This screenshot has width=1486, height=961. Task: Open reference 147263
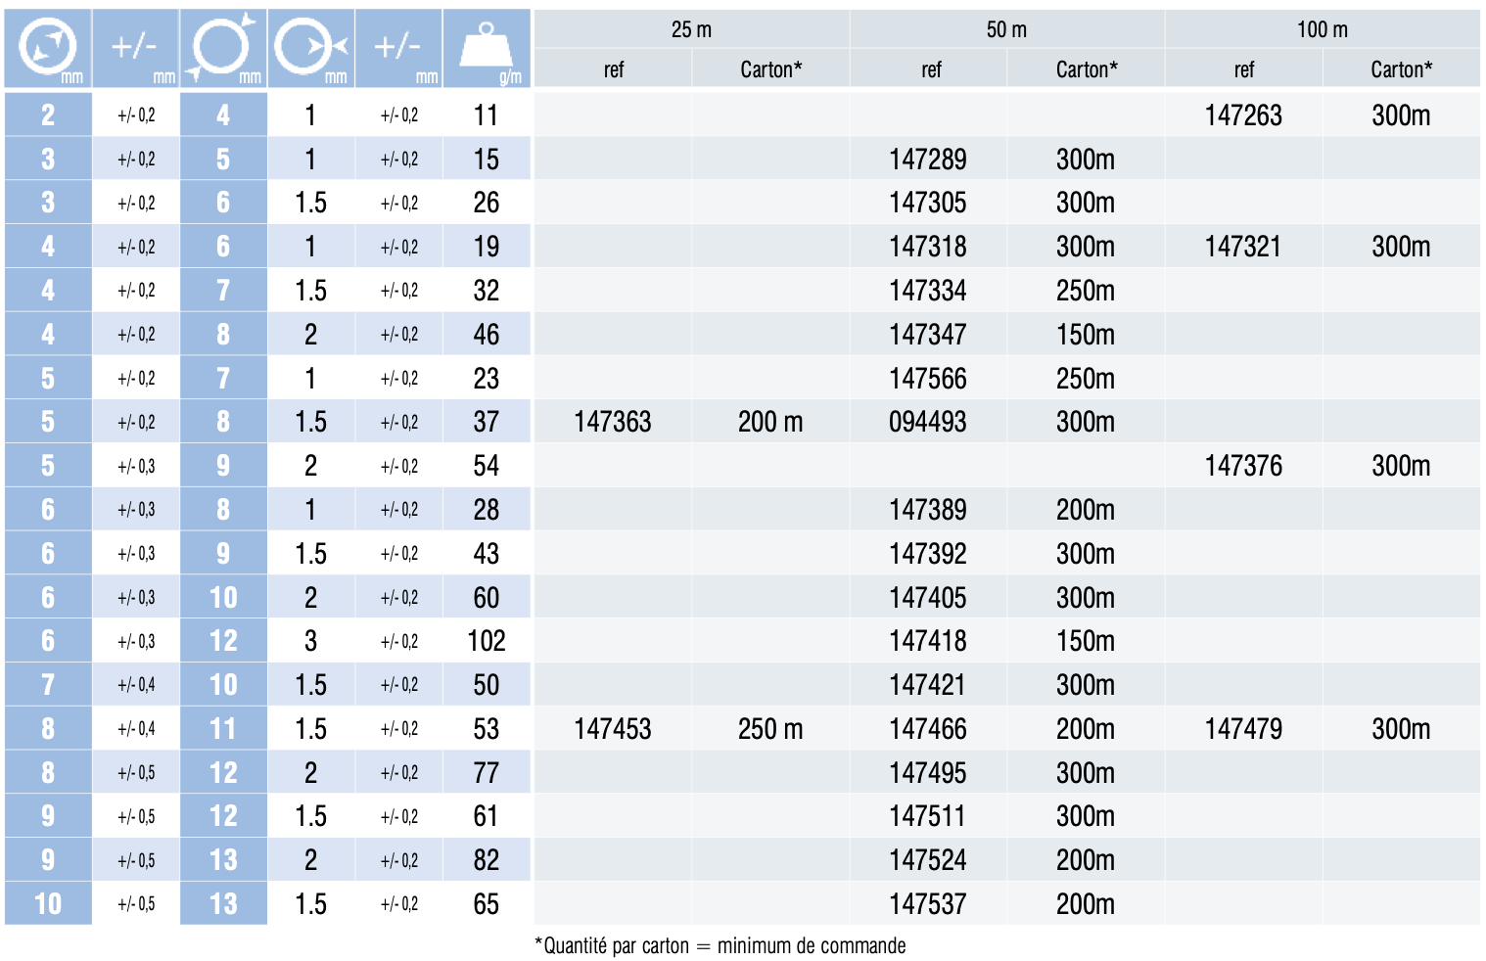point(1242,115)
